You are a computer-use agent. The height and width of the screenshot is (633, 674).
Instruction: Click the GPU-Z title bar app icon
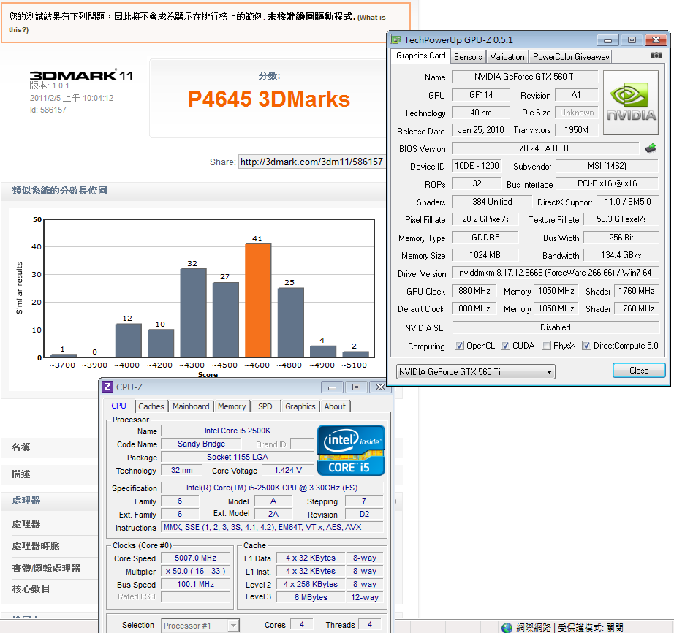(x=396, y=40)
